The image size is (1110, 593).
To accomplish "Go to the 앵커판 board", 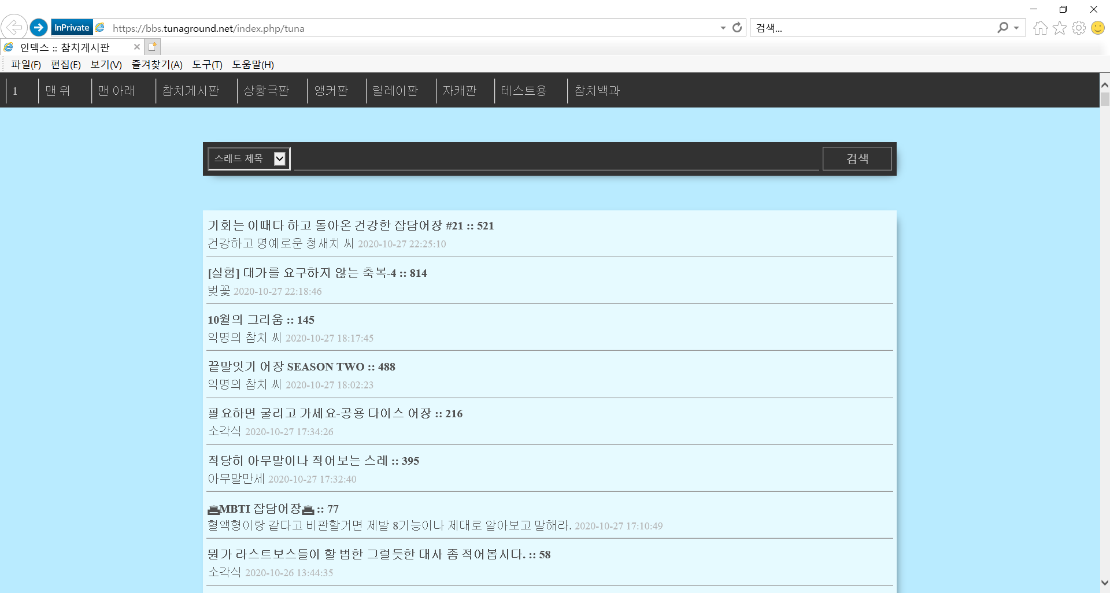I will [331, 91].
